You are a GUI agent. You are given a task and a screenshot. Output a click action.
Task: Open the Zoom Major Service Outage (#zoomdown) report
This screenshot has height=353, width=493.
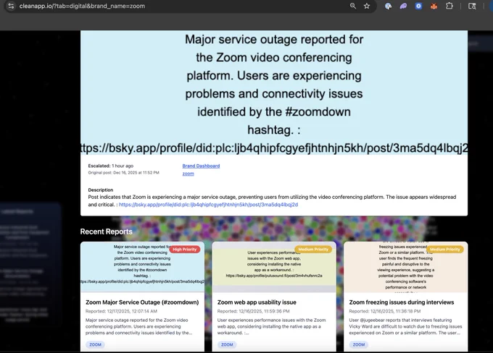pyautogui.click(x=142, y=302)
